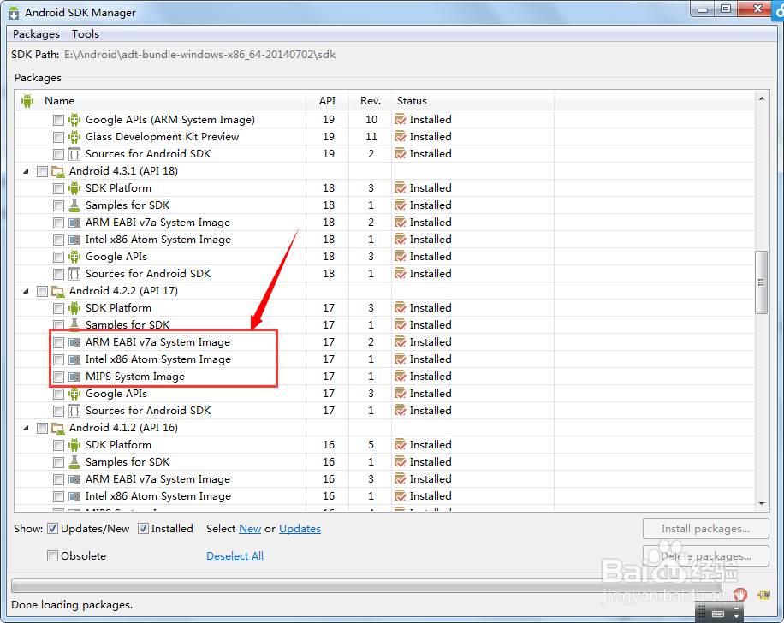Click the Android 4.2.2 (API 17) folder icon

58,291
